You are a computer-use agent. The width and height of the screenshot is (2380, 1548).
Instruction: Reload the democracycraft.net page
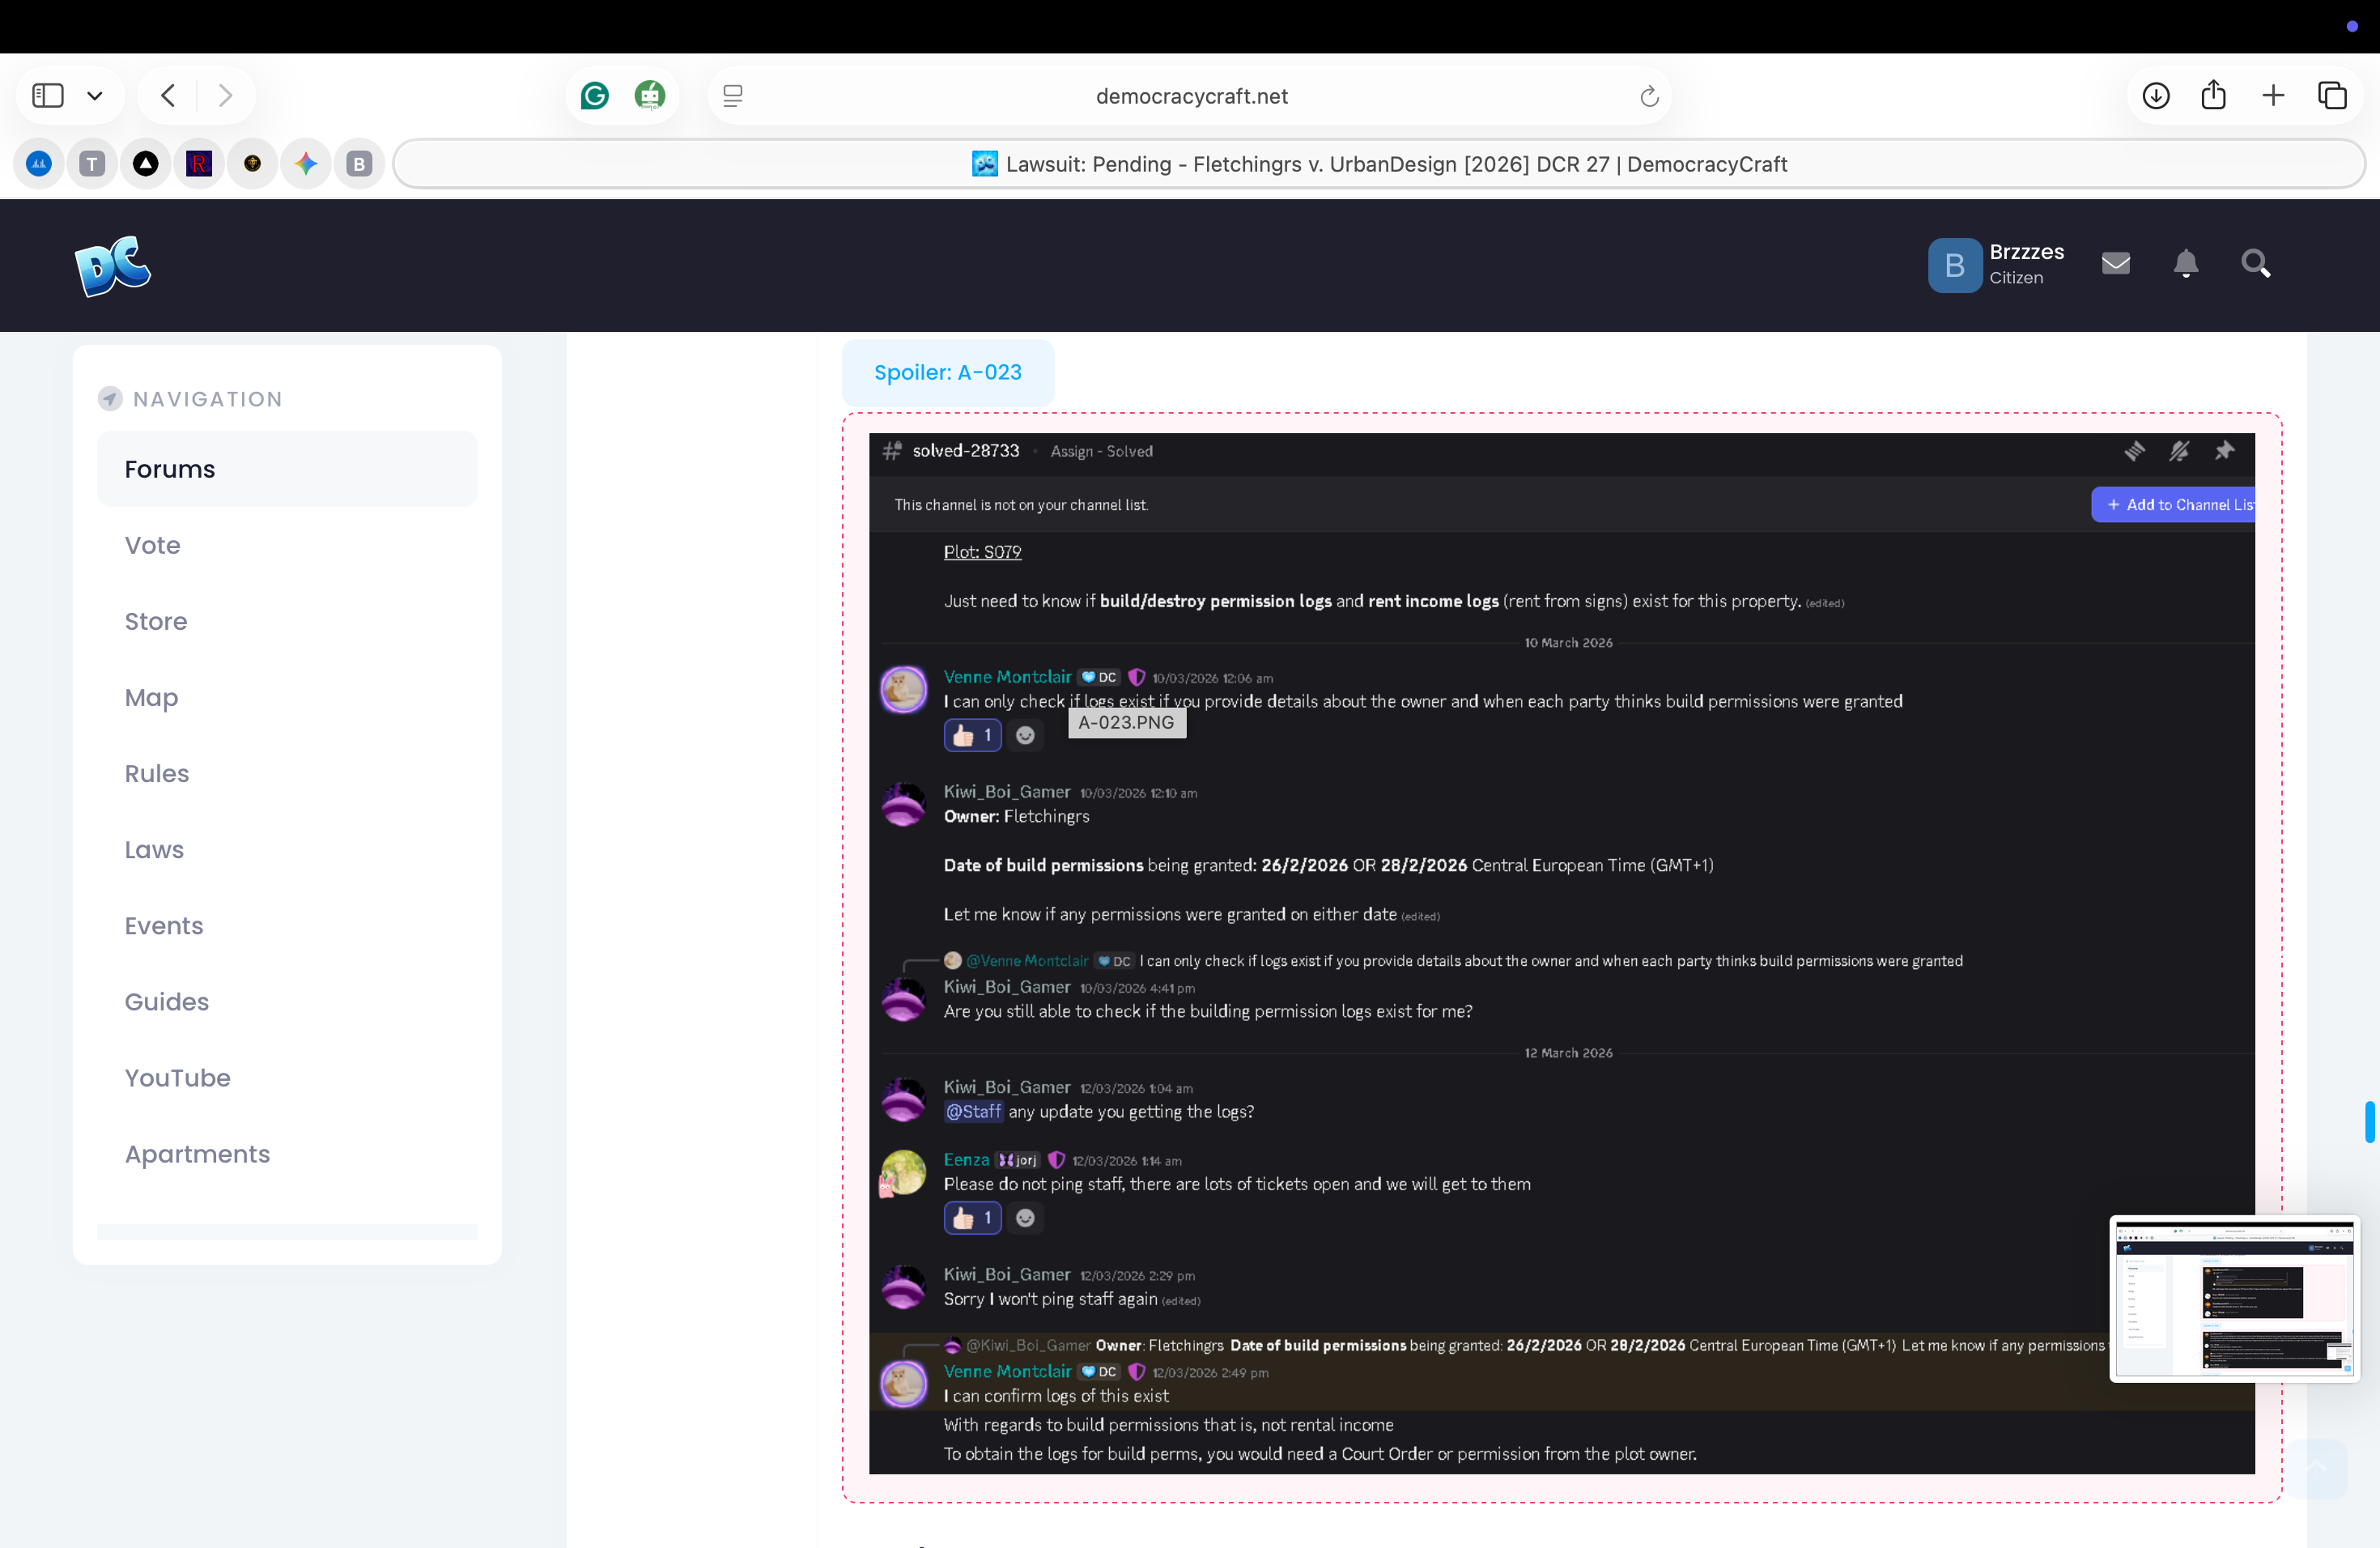point(1649,96)
